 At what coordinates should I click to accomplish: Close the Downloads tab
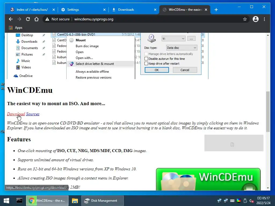(x=155, y=10)
